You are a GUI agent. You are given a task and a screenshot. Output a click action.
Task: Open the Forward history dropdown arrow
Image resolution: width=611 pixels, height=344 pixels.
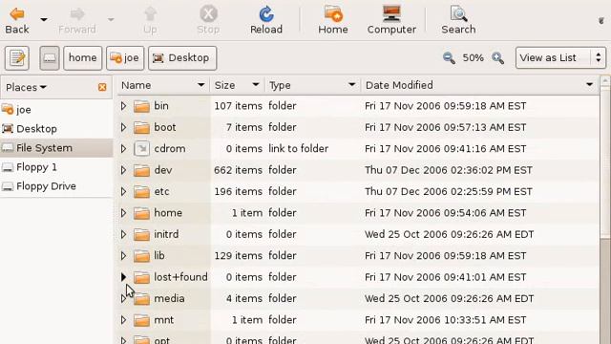pos(111,19)
